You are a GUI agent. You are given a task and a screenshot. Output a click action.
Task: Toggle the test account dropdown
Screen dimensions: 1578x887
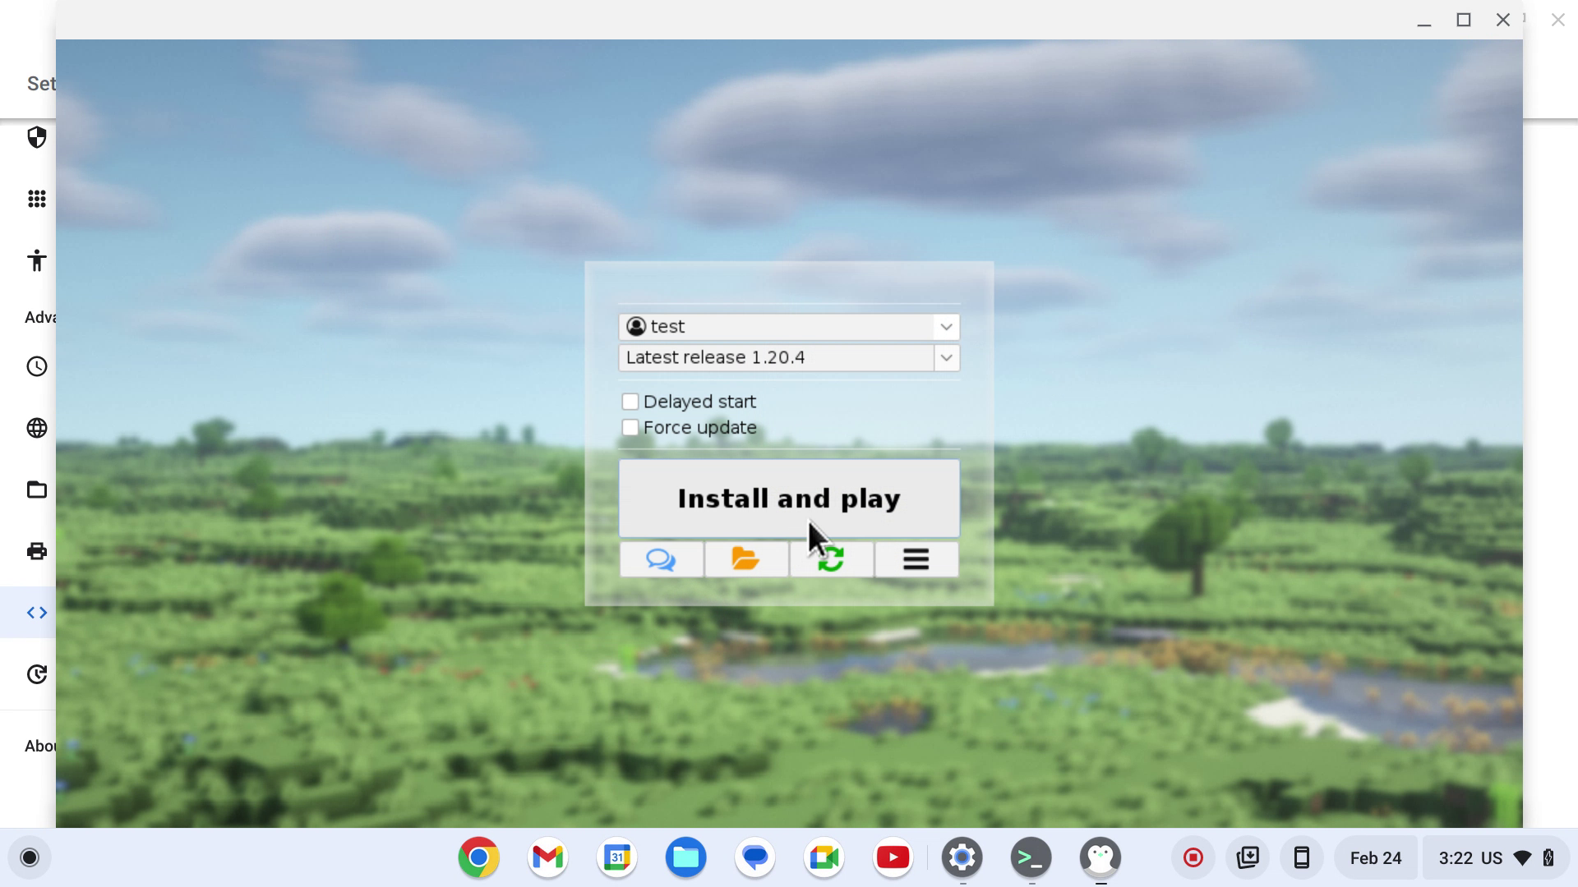tap(946, 326)
